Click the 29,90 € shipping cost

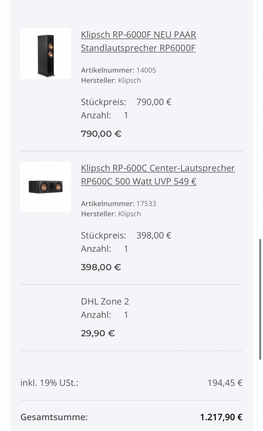[98, 333]
